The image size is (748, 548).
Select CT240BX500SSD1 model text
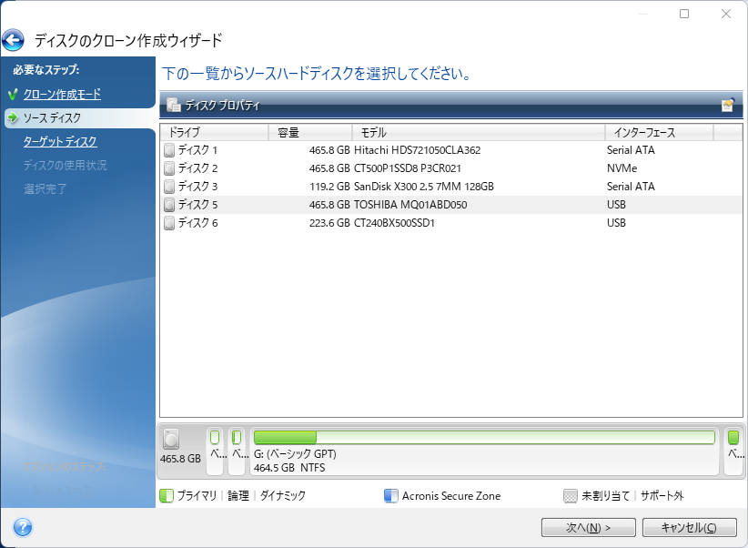[394, 223]
